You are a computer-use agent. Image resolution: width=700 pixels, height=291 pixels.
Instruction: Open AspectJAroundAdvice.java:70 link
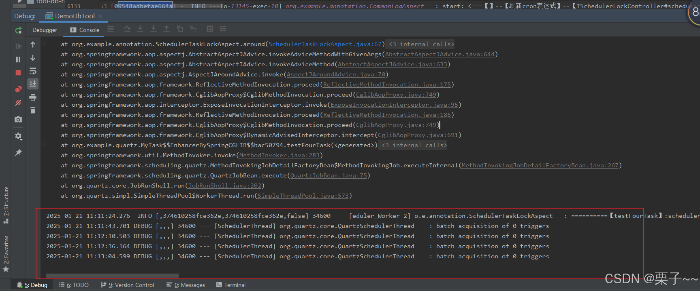point(336,74)
